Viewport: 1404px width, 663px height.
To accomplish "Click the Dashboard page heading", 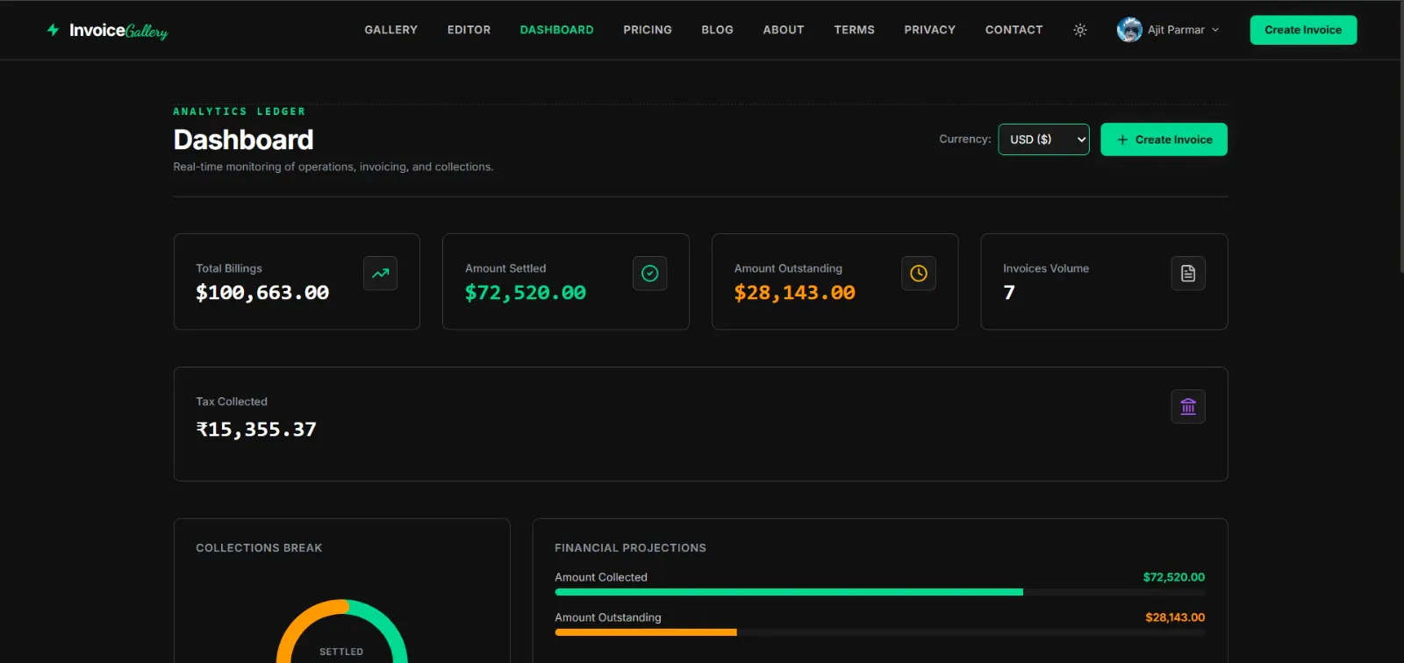I will pyautogui.click(x=244, y=139).
